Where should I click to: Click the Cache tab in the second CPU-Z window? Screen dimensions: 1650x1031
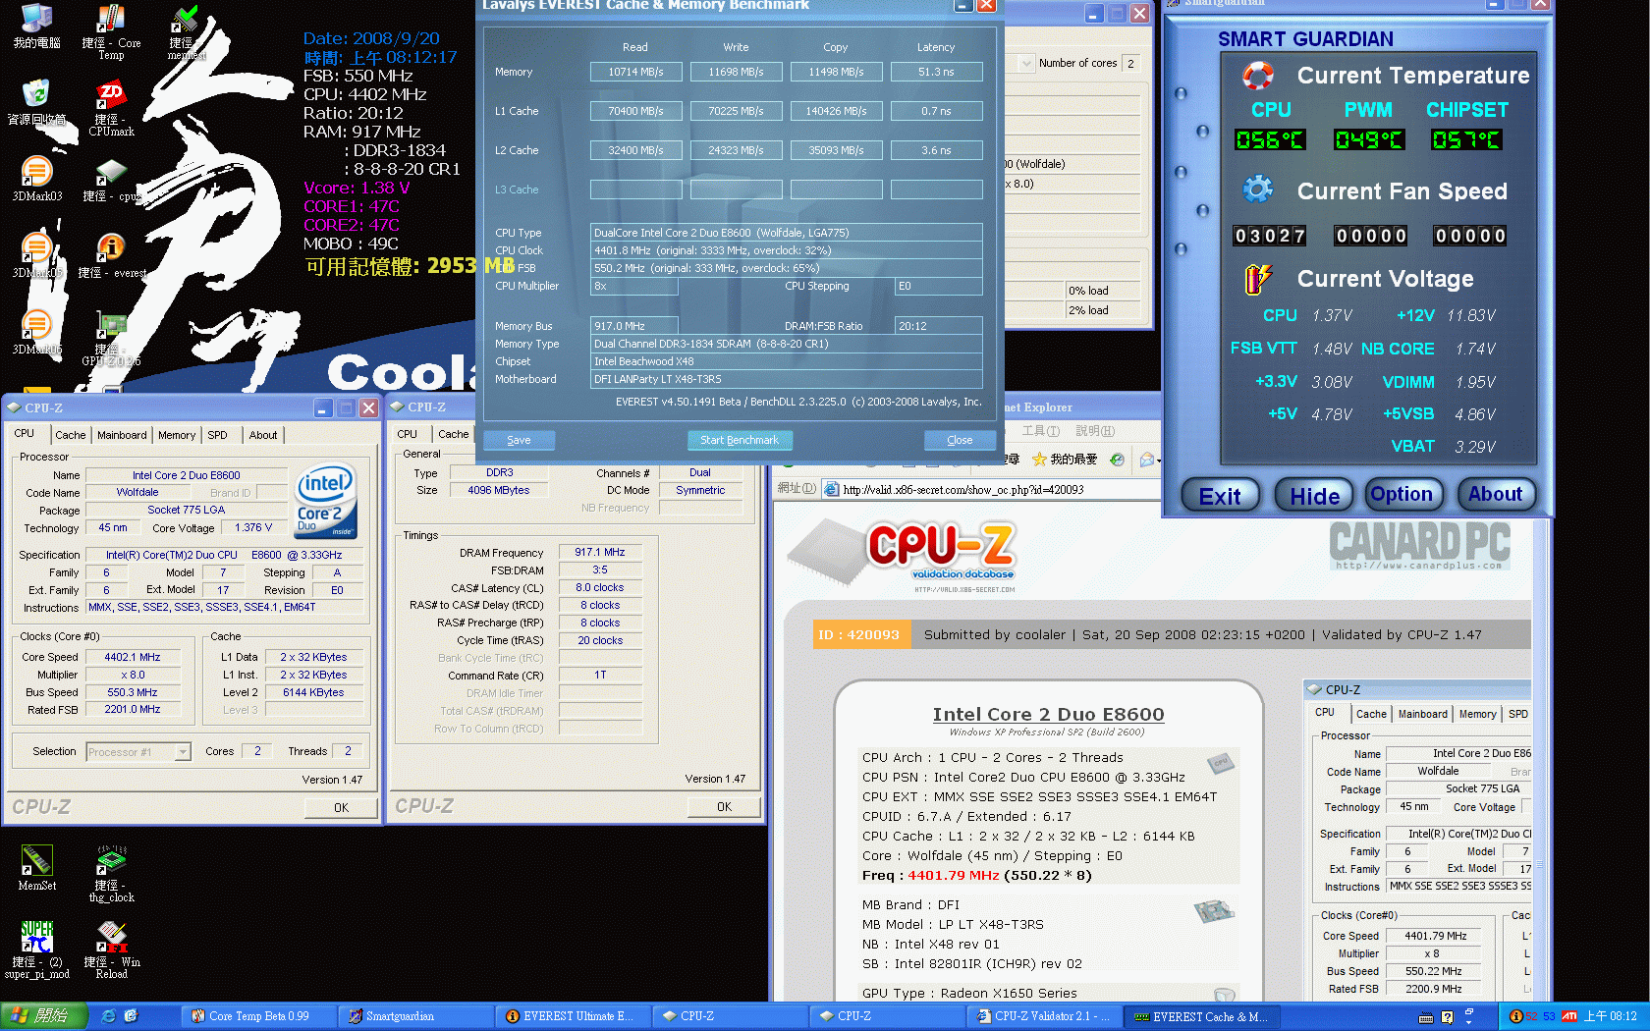tap(453, 434)
